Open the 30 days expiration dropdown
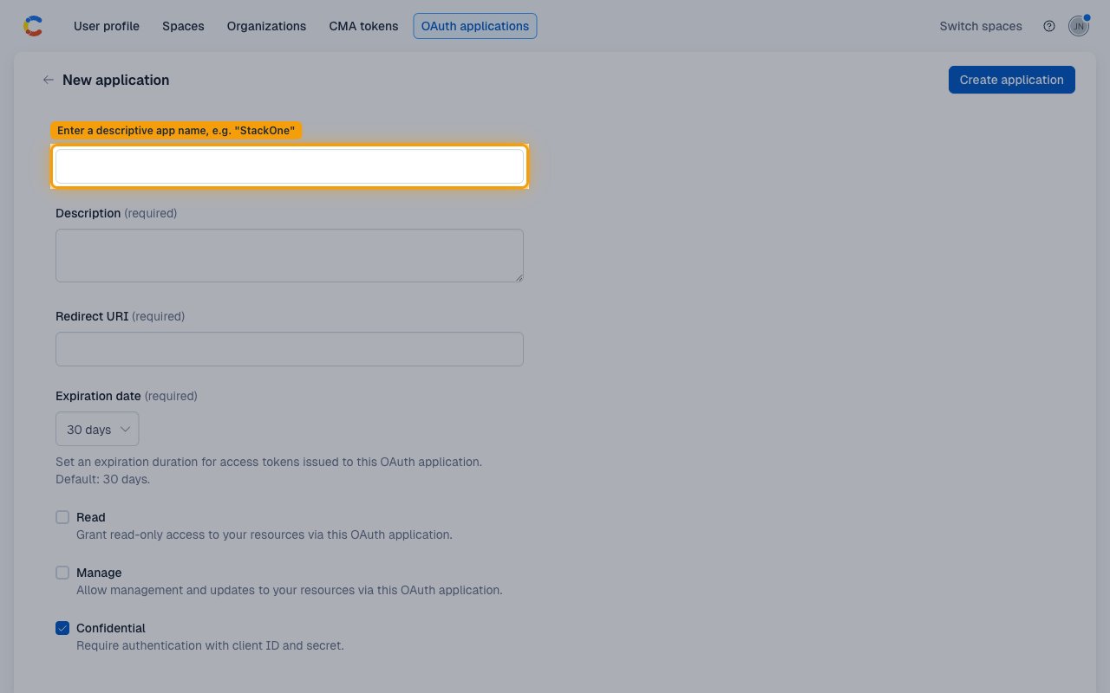The image size is (1110, 693). 97,430
